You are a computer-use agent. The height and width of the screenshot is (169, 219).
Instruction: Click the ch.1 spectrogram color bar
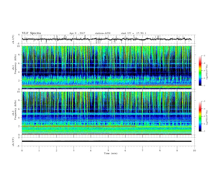(200, 71)
